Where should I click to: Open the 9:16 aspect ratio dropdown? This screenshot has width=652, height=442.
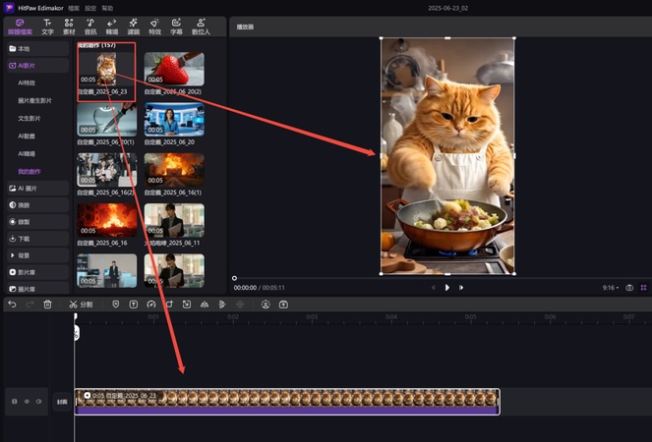(x=610, y=288)
